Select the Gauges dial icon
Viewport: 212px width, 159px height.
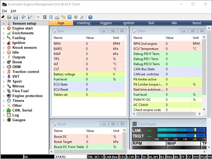(9, 120)
